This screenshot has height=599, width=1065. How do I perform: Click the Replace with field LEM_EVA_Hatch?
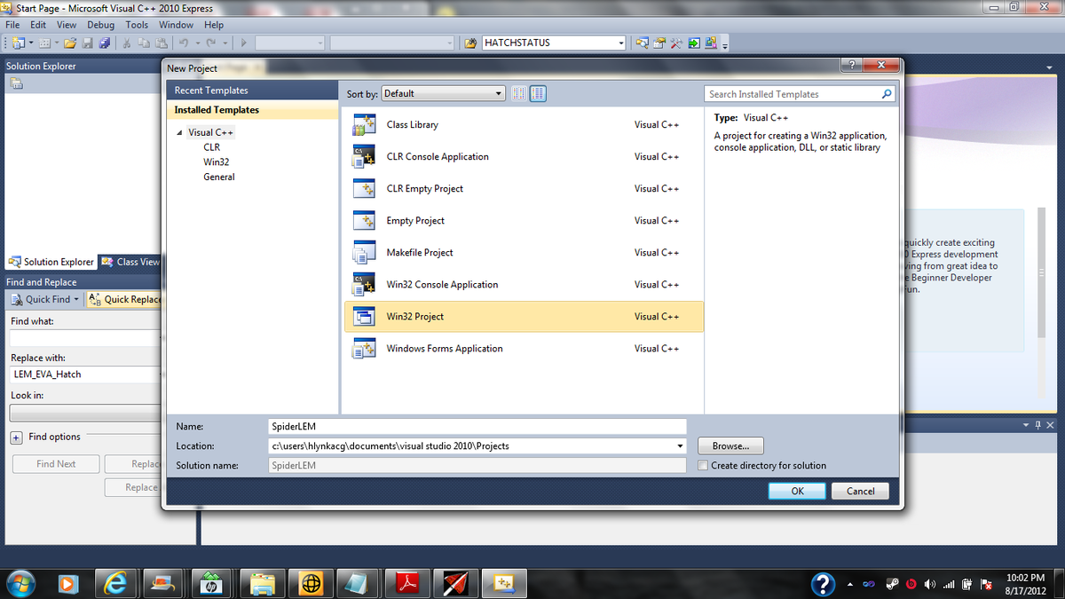pos(85,374)
